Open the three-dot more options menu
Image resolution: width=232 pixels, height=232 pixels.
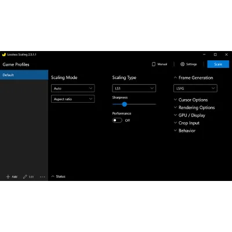click(42, 177)
